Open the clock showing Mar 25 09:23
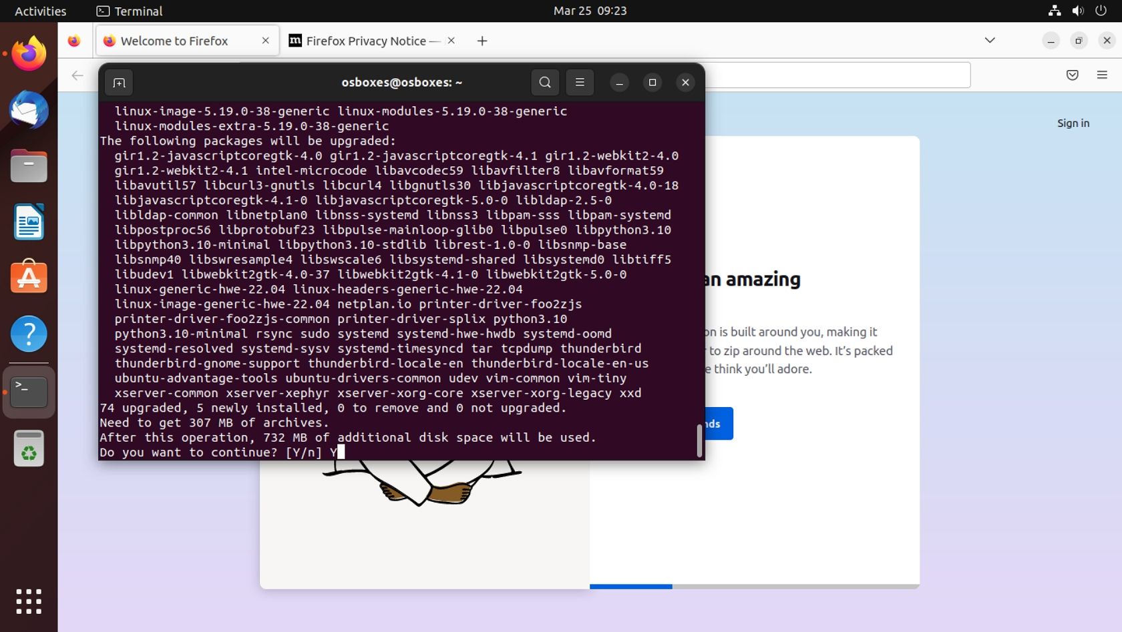The image size is (1122, 632). coord(590,11)
